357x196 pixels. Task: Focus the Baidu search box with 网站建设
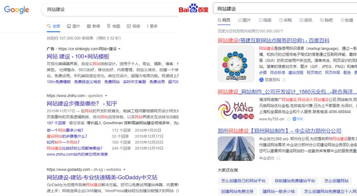pyautogui.click(x=285, y=8)
